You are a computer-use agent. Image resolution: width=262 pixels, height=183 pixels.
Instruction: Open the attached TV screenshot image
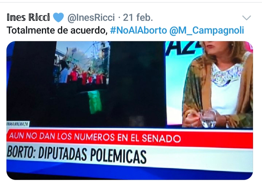coord(130,110)
